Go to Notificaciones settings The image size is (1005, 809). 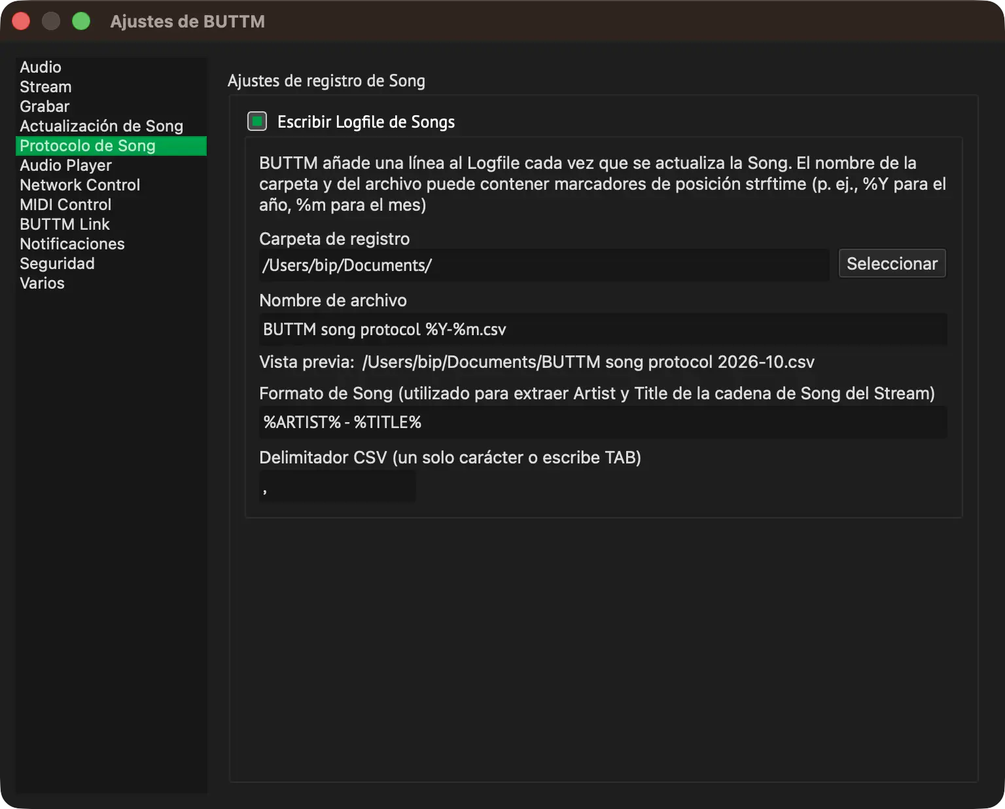pyautogui.click(x=111, y=244)
